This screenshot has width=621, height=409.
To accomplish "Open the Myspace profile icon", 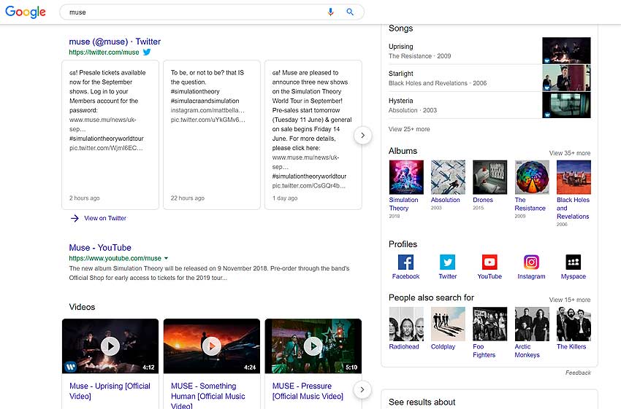I will pos(573,262).
